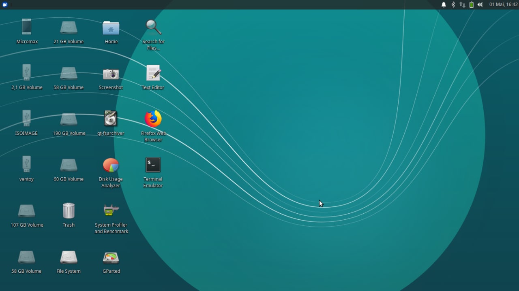Open the 107 GB Volume drive
Viewport: 519px width, 291px height.
point(26,210)
